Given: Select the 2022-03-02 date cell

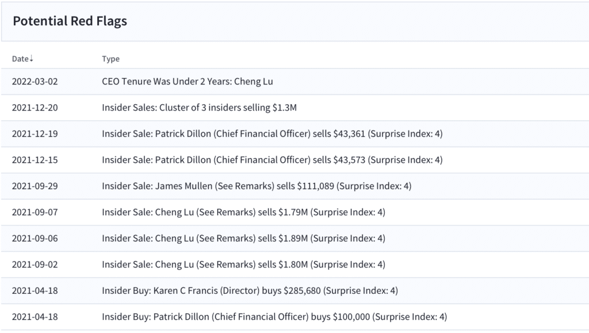Looking at the screenshot, I should 35,82.
